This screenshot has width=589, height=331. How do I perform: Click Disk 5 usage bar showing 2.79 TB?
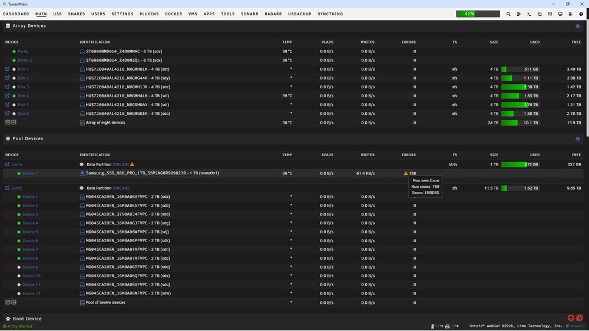520,104
